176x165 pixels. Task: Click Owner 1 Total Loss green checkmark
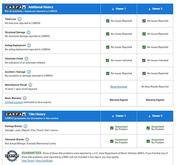click(x=108, y=21)
